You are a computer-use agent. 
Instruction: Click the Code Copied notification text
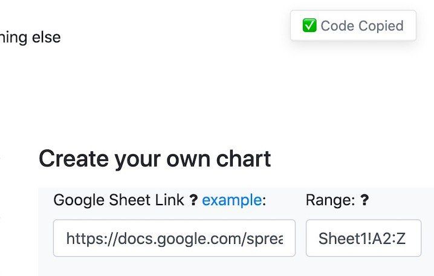361,25
